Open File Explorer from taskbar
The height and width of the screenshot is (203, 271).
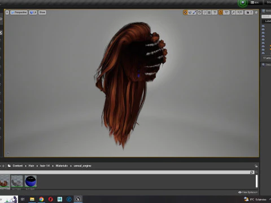click(x=32, y=199)
